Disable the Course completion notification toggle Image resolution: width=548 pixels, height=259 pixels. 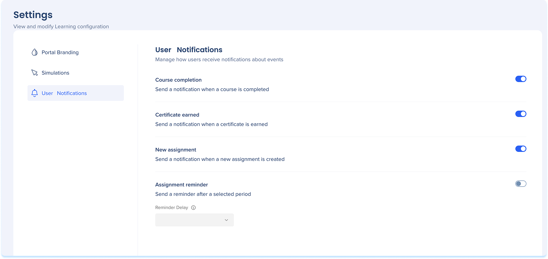click(520, 79)
